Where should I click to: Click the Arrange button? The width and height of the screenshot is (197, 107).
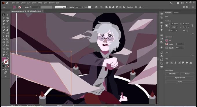180,82
